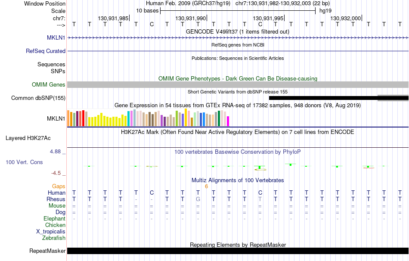
Task: Select the Dog species label
Action: pyautogui.click(x=60, y=212)
